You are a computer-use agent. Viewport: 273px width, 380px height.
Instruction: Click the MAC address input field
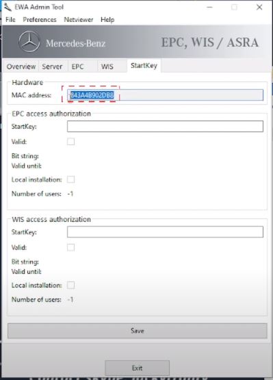[165, 95]
